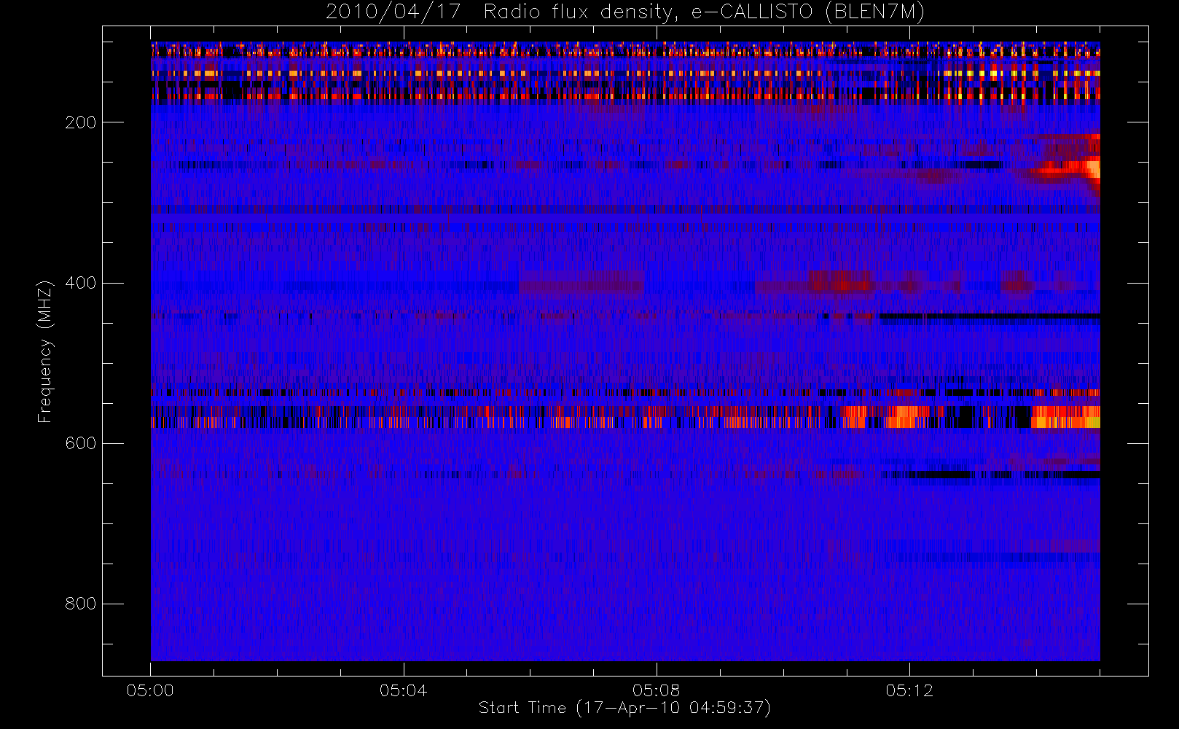The height and width of the screenshot is (729, 1179).
Task: Click the 600 MHz frequency tick label
Action: 80,443
